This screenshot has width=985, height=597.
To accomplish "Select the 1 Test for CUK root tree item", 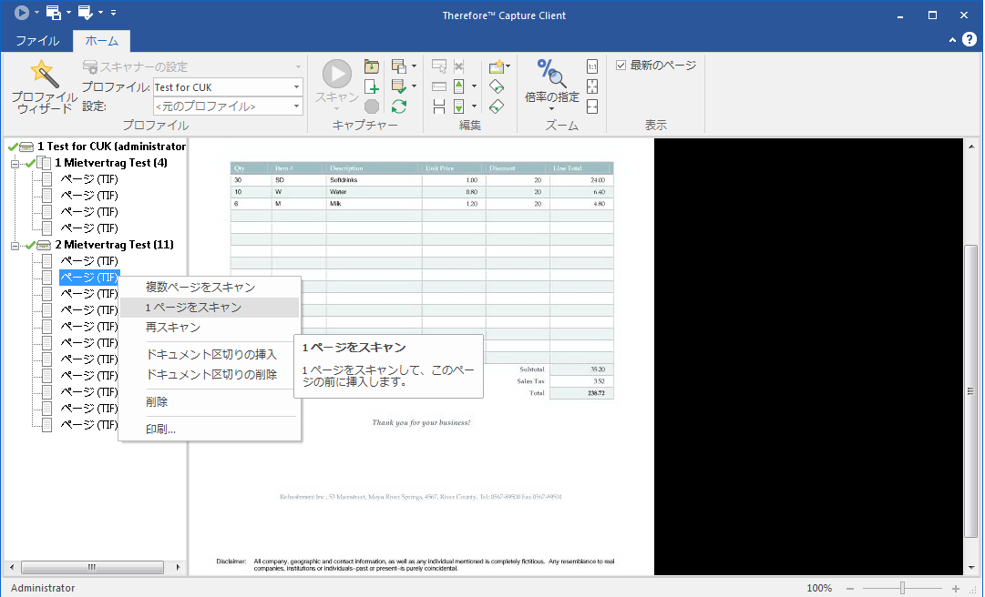I will coord(111,147).
